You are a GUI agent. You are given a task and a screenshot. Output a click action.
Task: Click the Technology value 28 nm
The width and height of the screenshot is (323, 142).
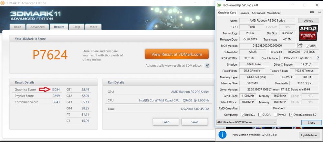coord(250,33)
